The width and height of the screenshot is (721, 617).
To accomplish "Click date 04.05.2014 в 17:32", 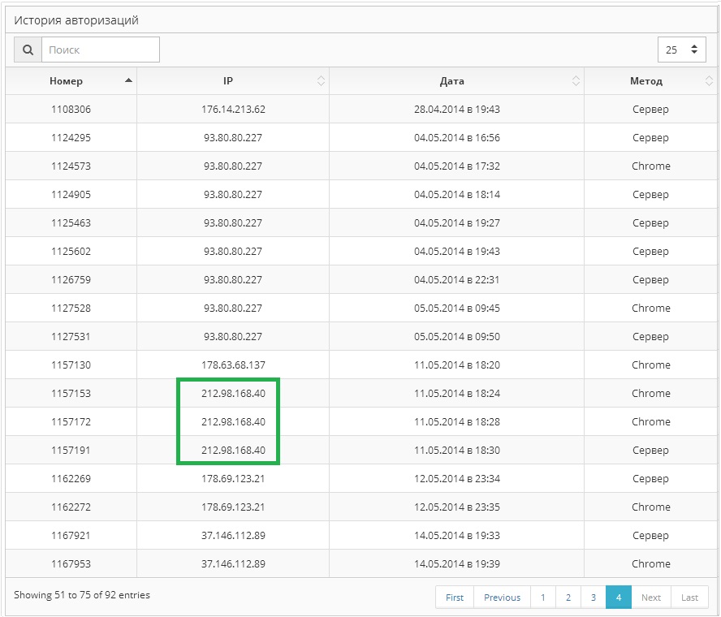I will (x=456, y=166).
